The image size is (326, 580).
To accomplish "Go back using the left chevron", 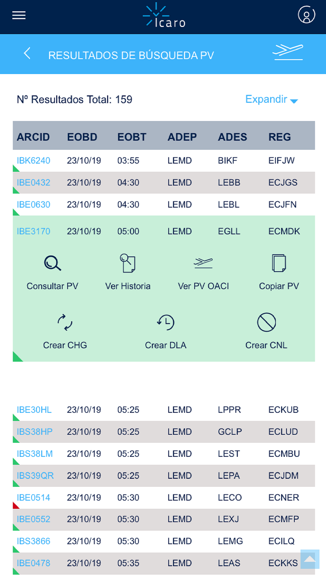I will [x=27, y=53].
